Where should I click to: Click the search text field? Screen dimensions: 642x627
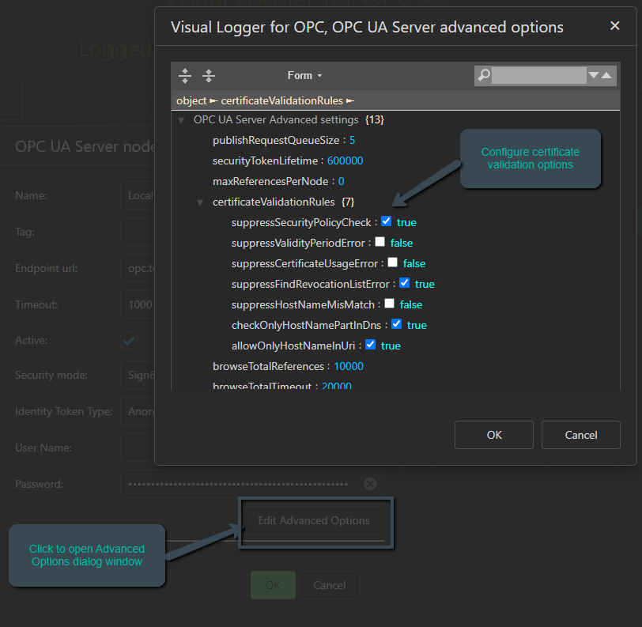point(538,76)
